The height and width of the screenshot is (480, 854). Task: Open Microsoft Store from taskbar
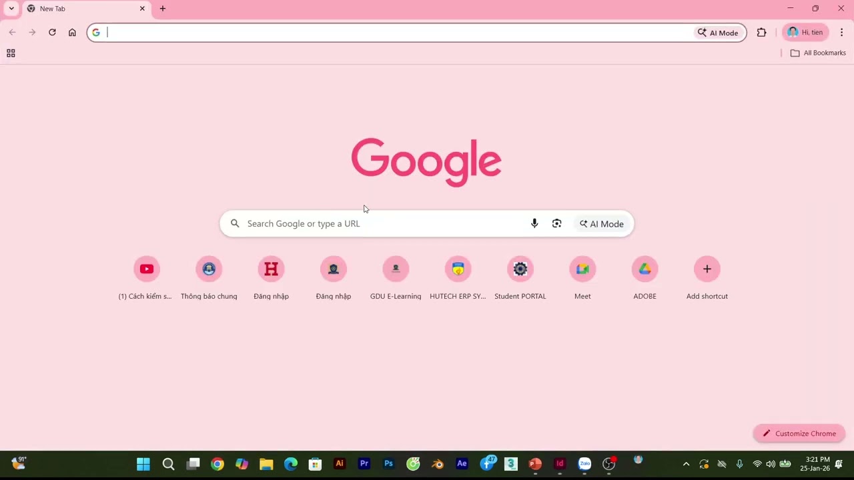[315, 464]
